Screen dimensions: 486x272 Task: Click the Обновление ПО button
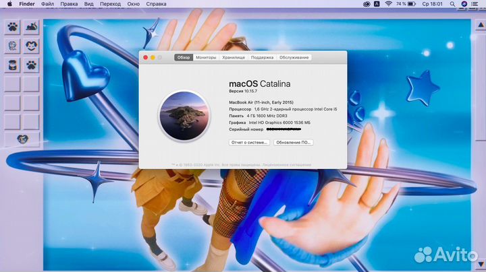tap(293, 143)
